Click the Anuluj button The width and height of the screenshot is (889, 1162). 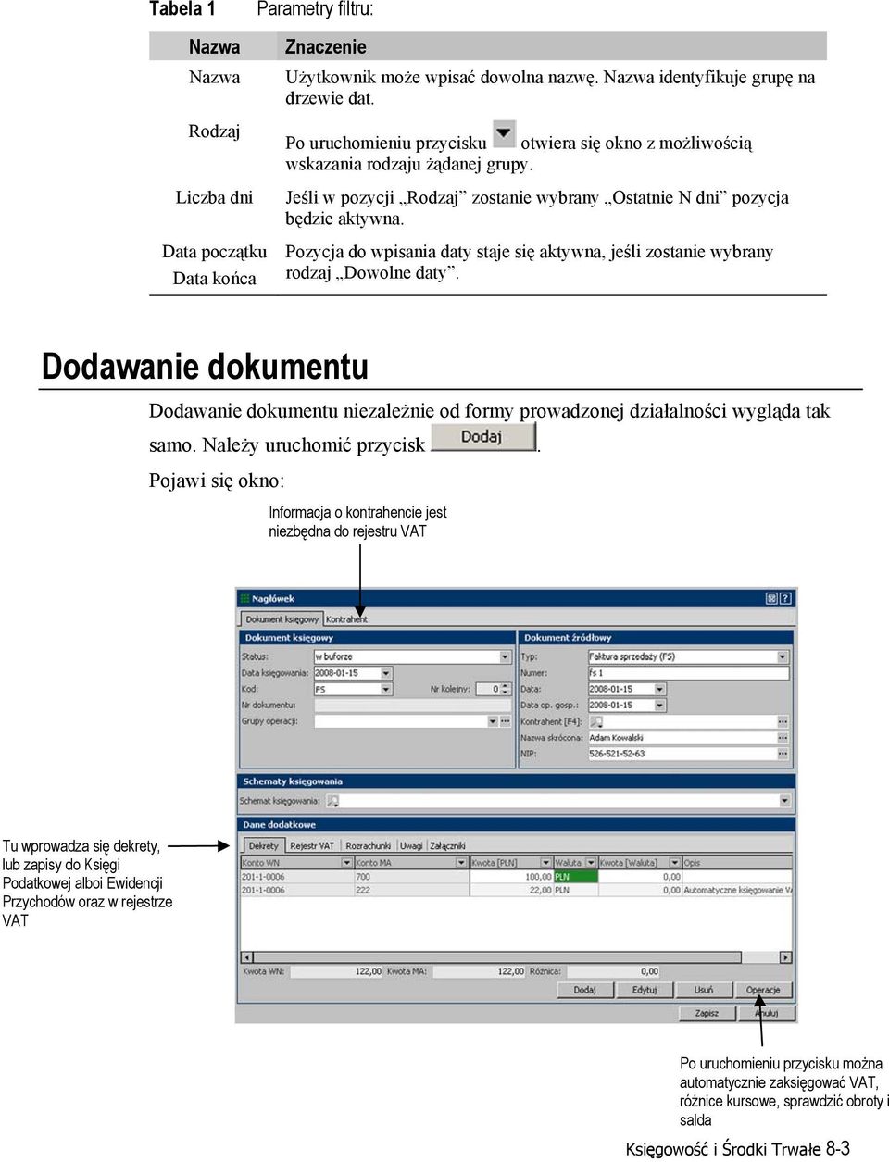coord(766,1013)
